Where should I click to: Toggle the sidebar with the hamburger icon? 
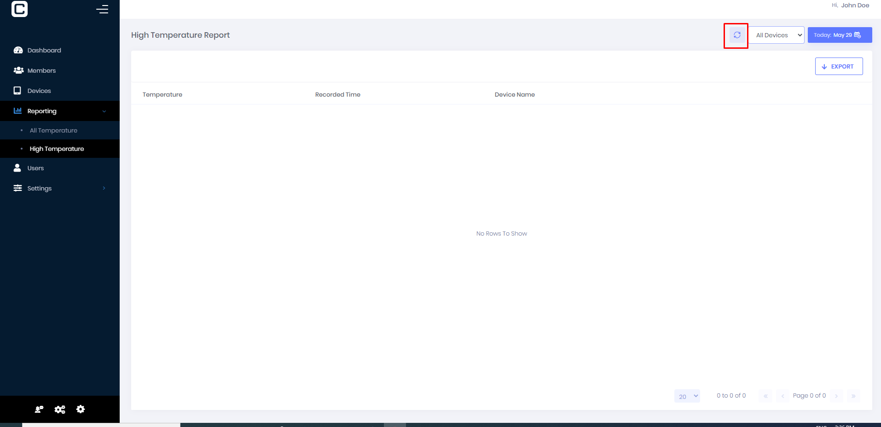point(102,9)
